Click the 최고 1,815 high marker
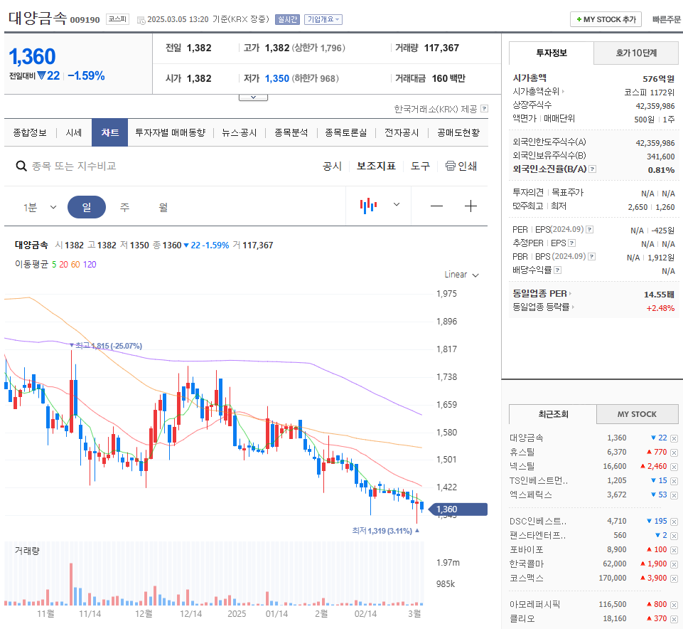683x629 pixels. coord(107,346)
